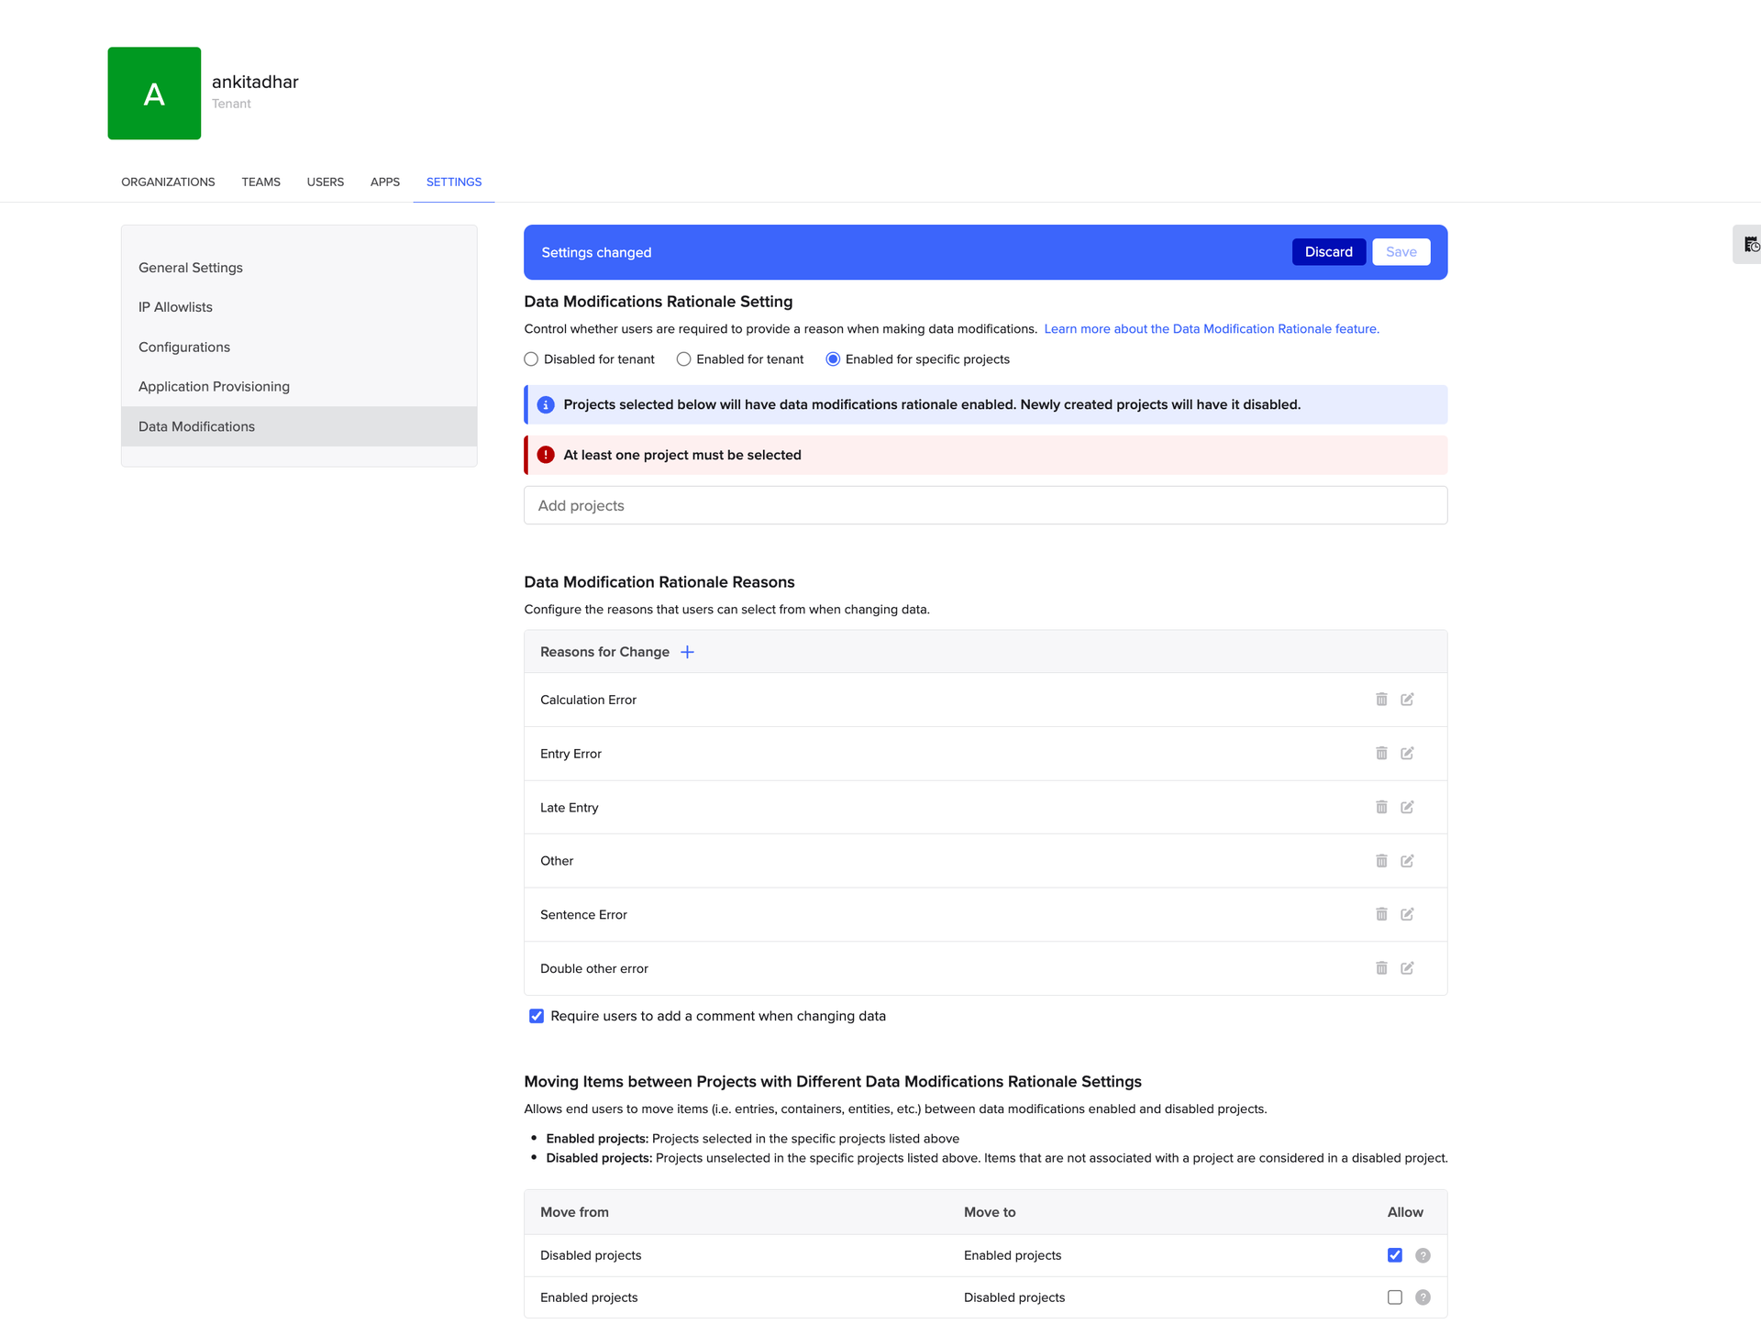This screenshot has width=1761, height=1324.
Task: Edit the Sentence Error reason
Action: coord(1407,914)
